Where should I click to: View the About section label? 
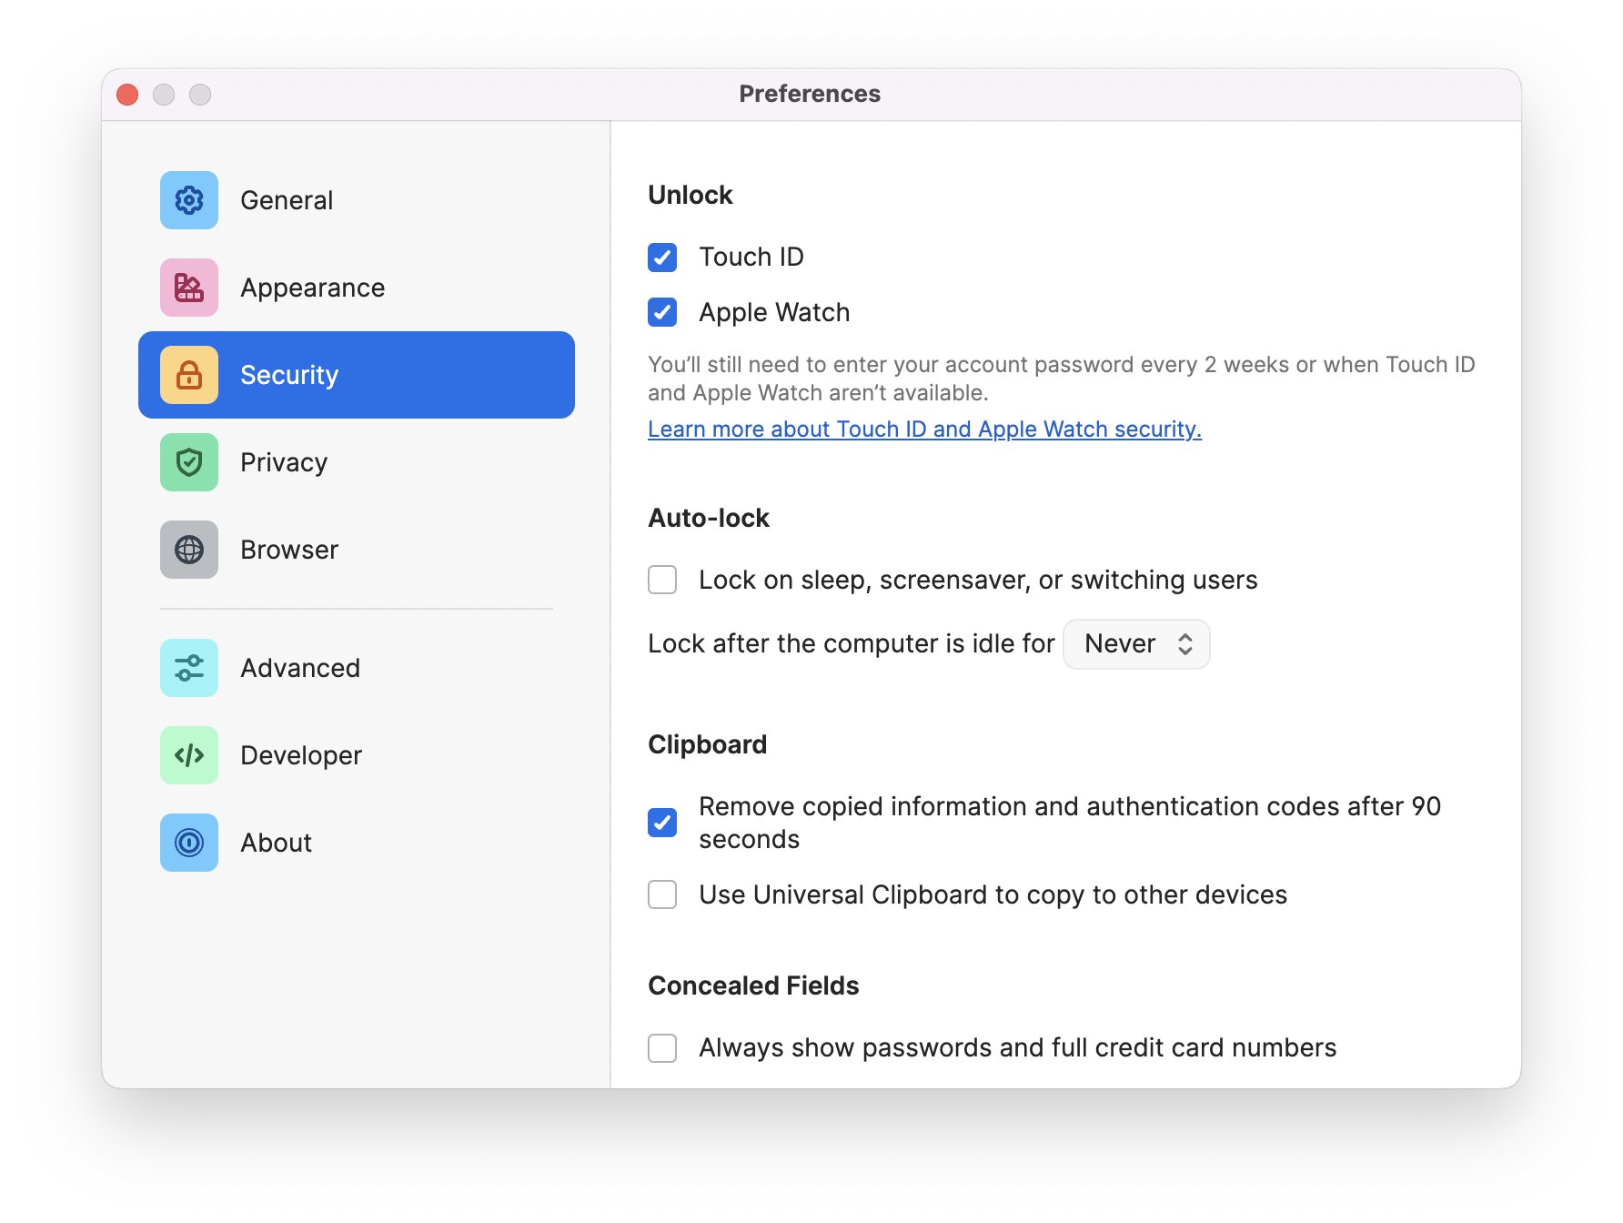click(276, 843)
